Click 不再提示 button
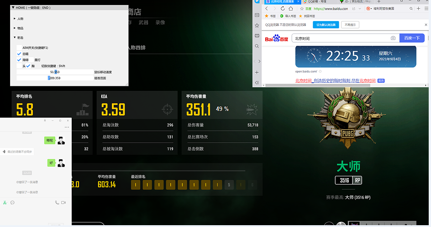Screen dimensions: 431x227 click(350, 25)
